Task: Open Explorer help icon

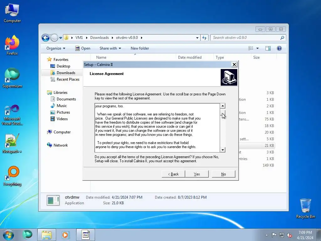Action: click(x=279, y=48)
